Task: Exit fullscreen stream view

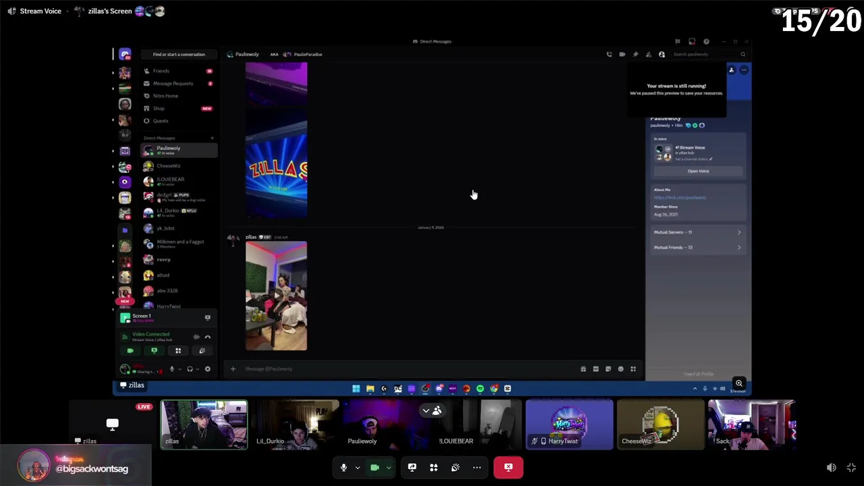Action: click(x=851, y=468)
